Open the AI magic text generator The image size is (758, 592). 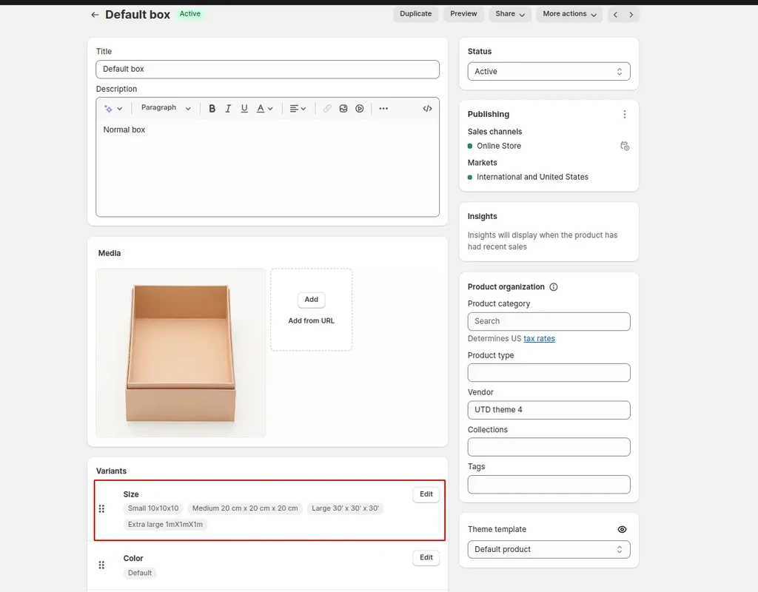tap(113, 109)
